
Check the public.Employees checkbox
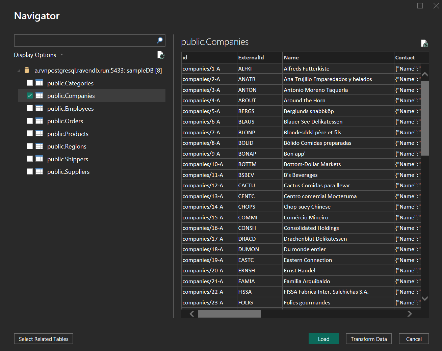click(30, 108)
